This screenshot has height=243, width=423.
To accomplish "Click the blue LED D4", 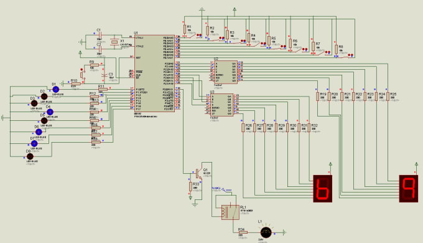I will click(x=50, y=112).
